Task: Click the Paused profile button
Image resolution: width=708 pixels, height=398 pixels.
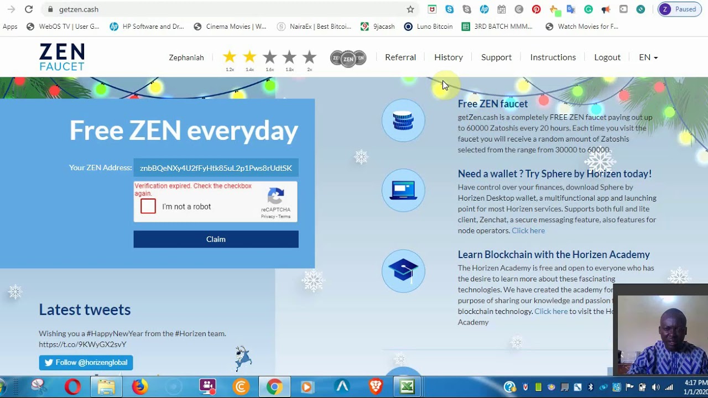Action: tap(679, 9)
